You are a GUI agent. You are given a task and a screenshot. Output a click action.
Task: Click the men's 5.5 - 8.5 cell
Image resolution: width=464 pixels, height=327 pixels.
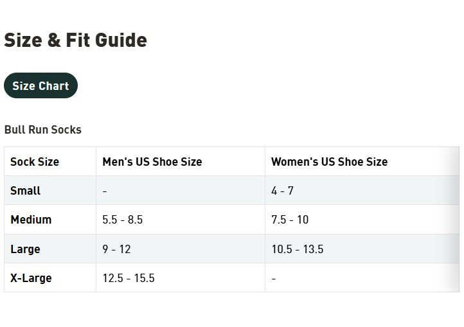[122, 220]
